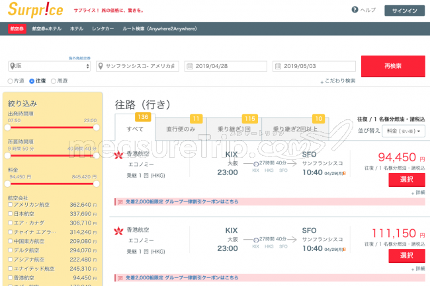Check the ユナイテッド航空 airline filter
Screen dimensions: 430x286
click(x=10, y=268)
